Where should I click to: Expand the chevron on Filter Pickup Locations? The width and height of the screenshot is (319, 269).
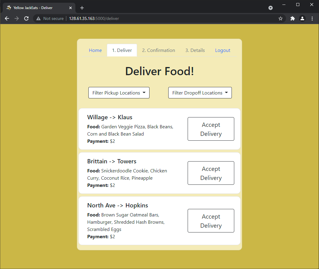[144, 93]
